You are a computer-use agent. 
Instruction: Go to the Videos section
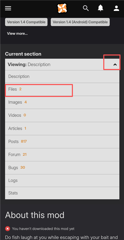62,115
